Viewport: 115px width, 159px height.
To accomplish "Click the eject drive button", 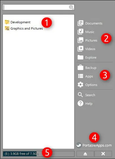I will 85,154.
